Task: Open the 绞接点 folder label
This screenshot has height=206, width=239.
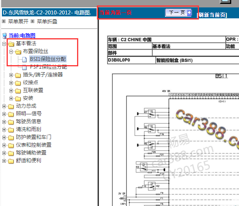Action: (30, 82)
